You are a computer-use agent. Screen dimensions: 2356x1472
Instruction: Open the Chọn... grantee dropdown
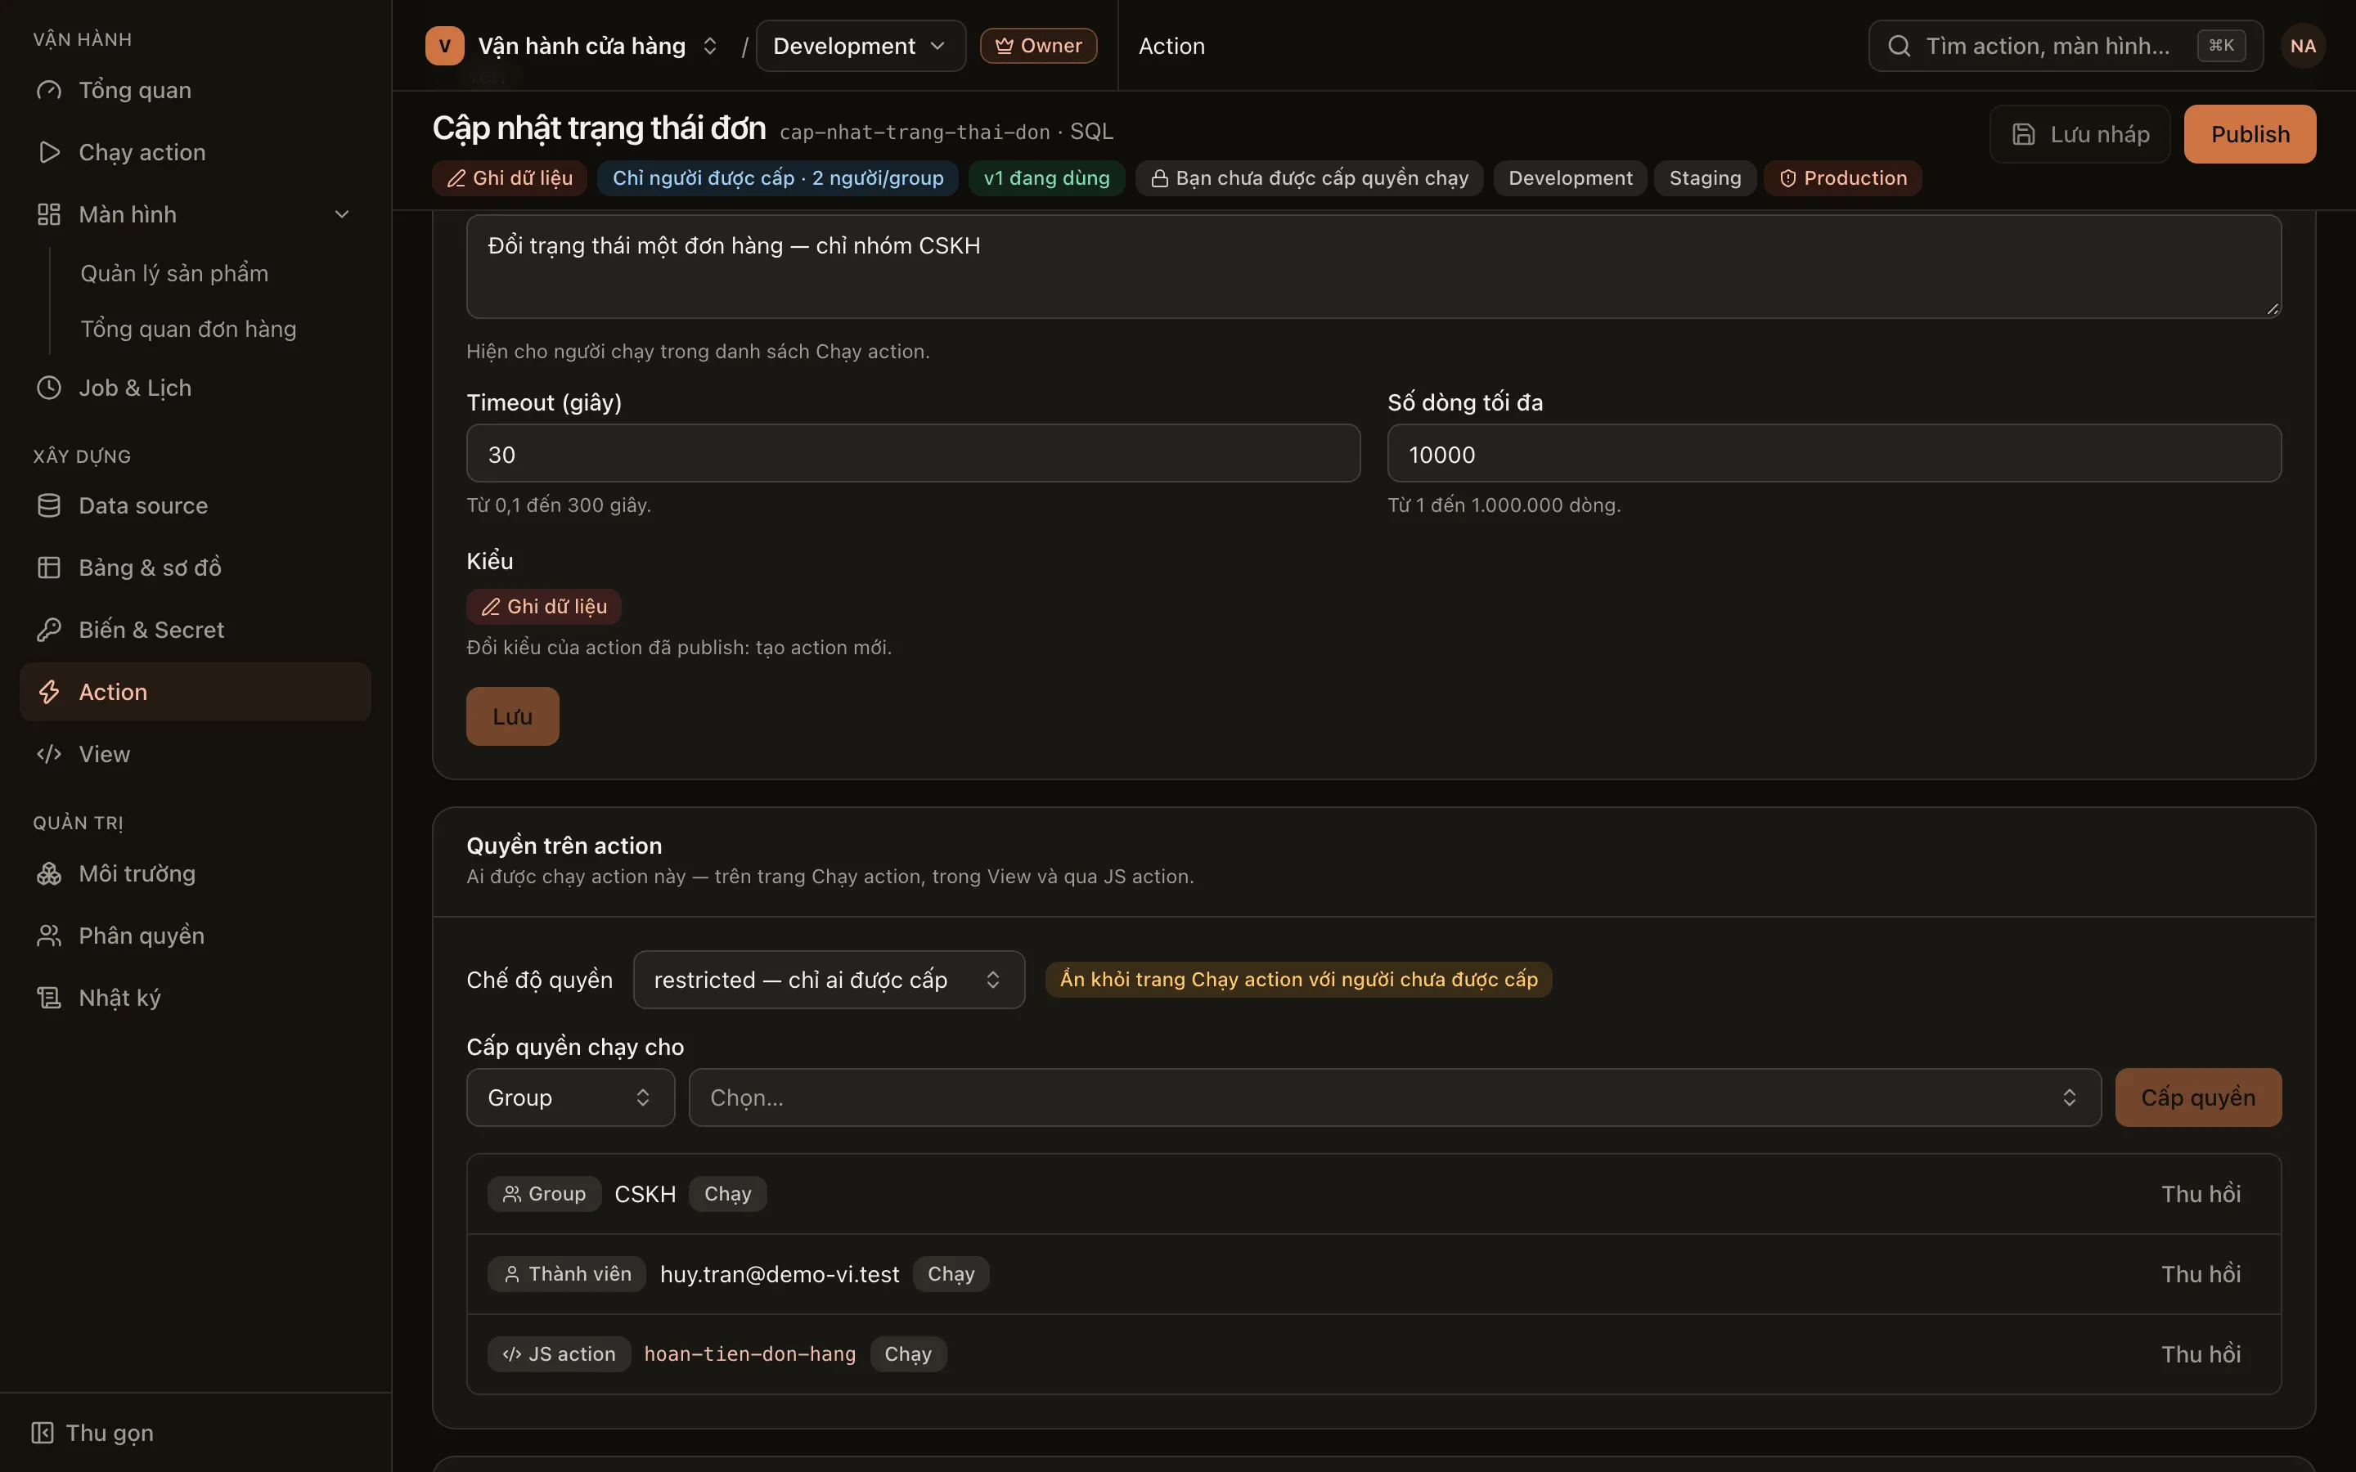(1394, 1097)
